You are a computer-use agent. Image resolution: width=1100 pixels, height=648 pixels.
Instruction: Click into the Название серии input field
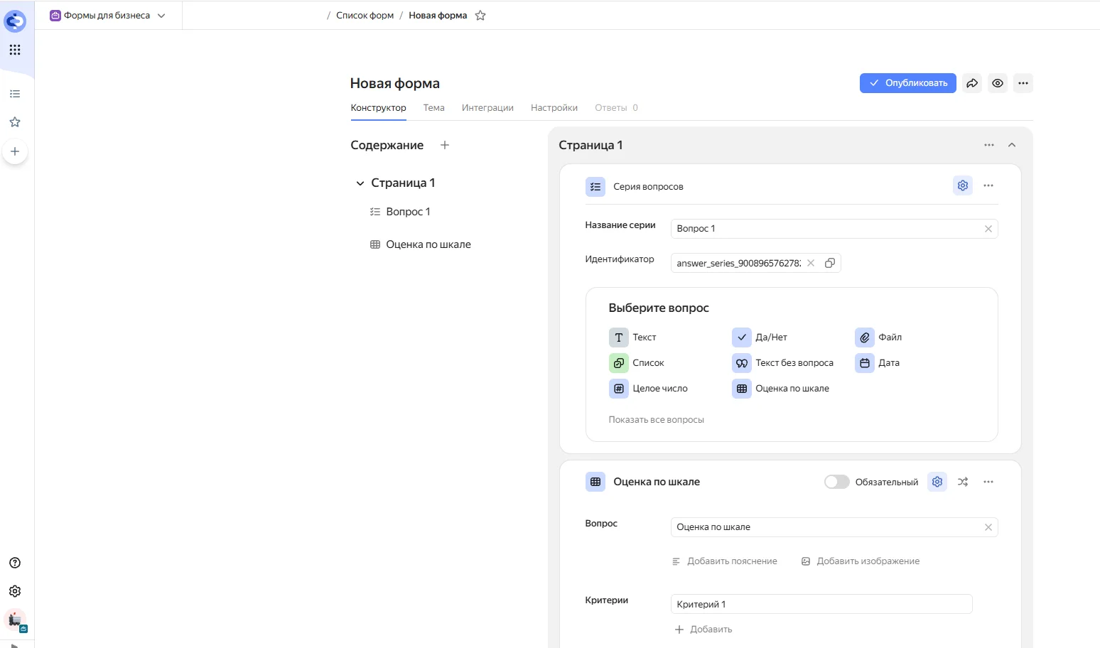[824, 229]
